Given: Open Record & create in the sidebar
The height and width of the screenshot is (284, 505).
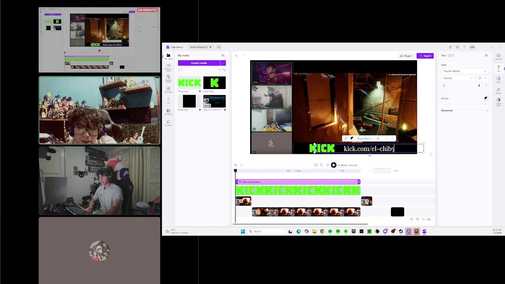Looking at the screenshot, I should click(168, 67).
